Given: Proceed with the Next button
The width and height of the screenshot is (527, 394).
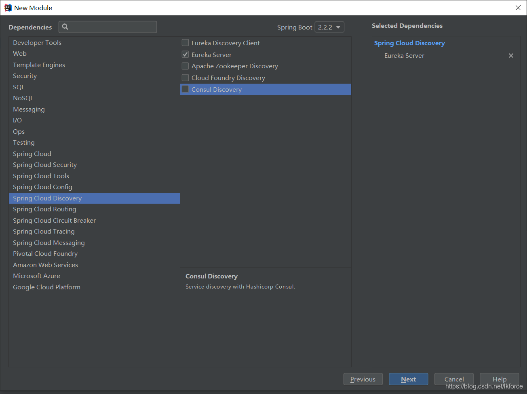Looking at the screenshot, I should pyautogui.click(x=408, y=379).
